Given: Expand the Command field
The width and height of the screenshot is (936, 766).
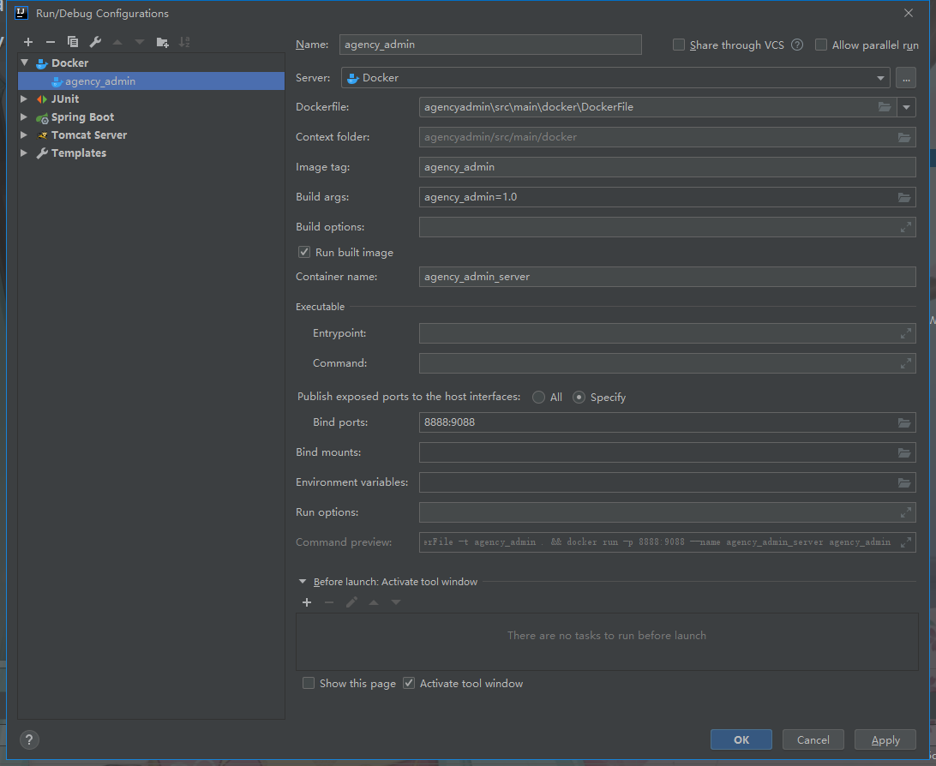Looking at the screenshot, I should point(905,362).
